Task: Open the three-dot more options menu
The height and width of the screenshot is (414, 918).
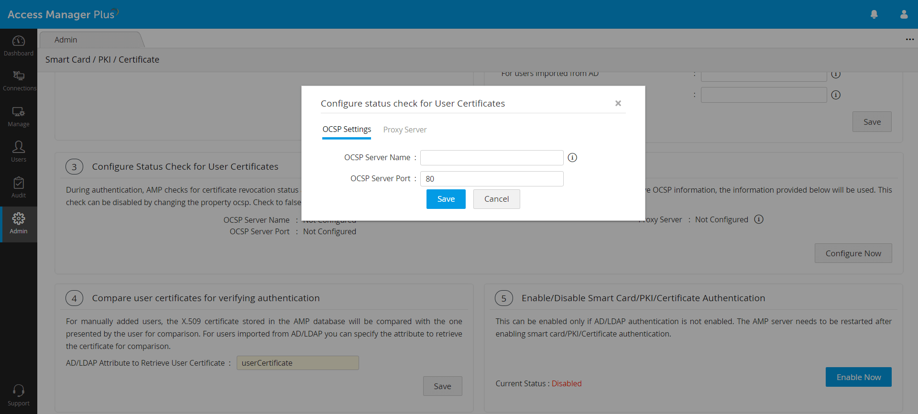Action: pyautogui.click(x=909, y=39)
